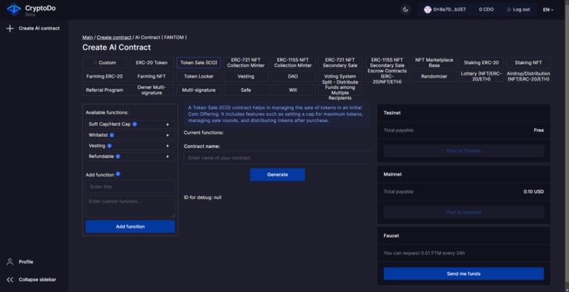Click info icon beside Add function label
Image resolution: width=569 pixels, height=292 pixels.
[x=118, y=174]
